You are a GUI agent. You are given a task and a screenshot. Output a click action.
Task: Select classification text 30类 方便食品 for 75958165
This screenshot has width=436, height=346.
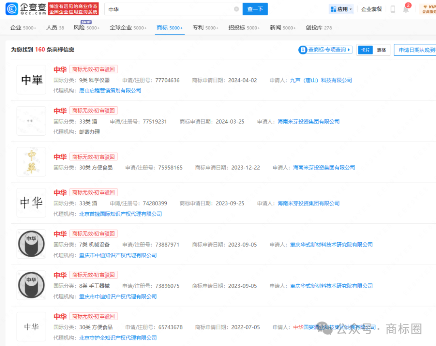[x=96, y=168]
